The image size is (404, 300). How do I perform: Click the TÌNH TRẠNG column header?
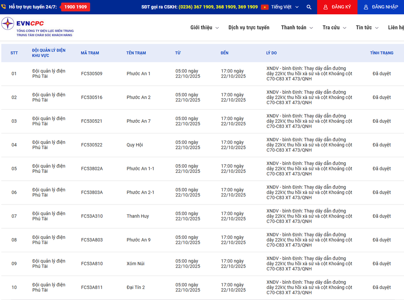[382, 53]
